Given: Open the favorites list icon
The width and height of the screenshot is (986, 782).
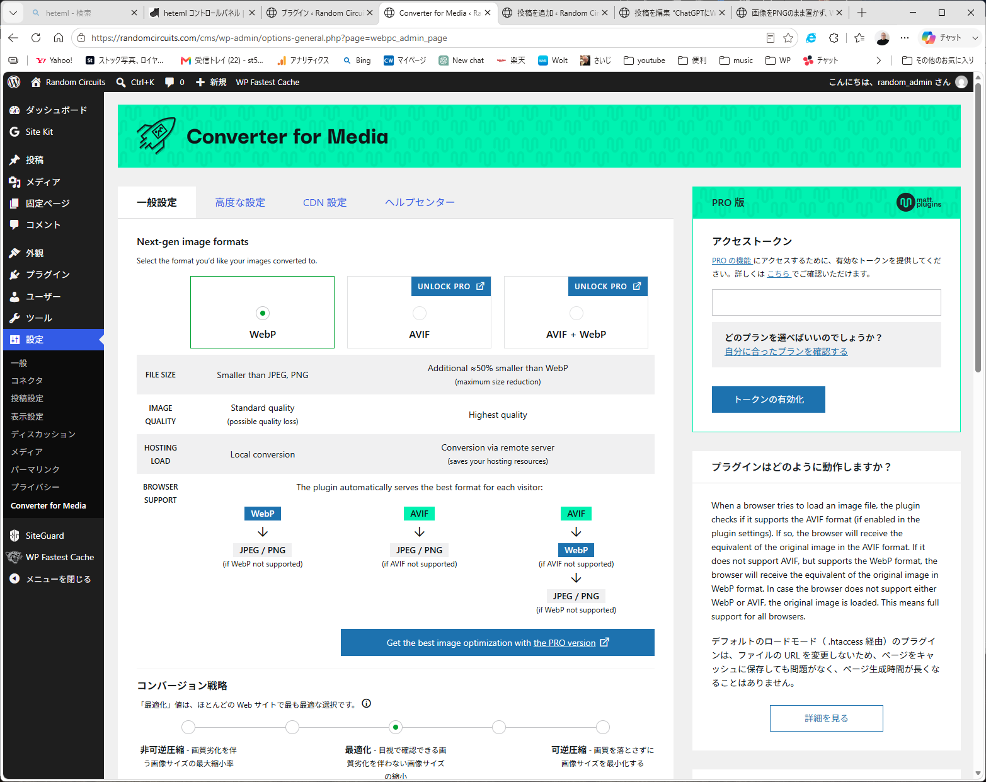Looking at the screenshot, I should coord(859,38).
